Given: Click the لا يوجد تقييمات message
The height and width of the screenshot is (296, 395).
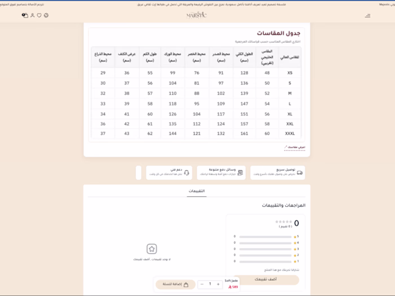Looking at the screenshot, I should click(x=152, y=259).
